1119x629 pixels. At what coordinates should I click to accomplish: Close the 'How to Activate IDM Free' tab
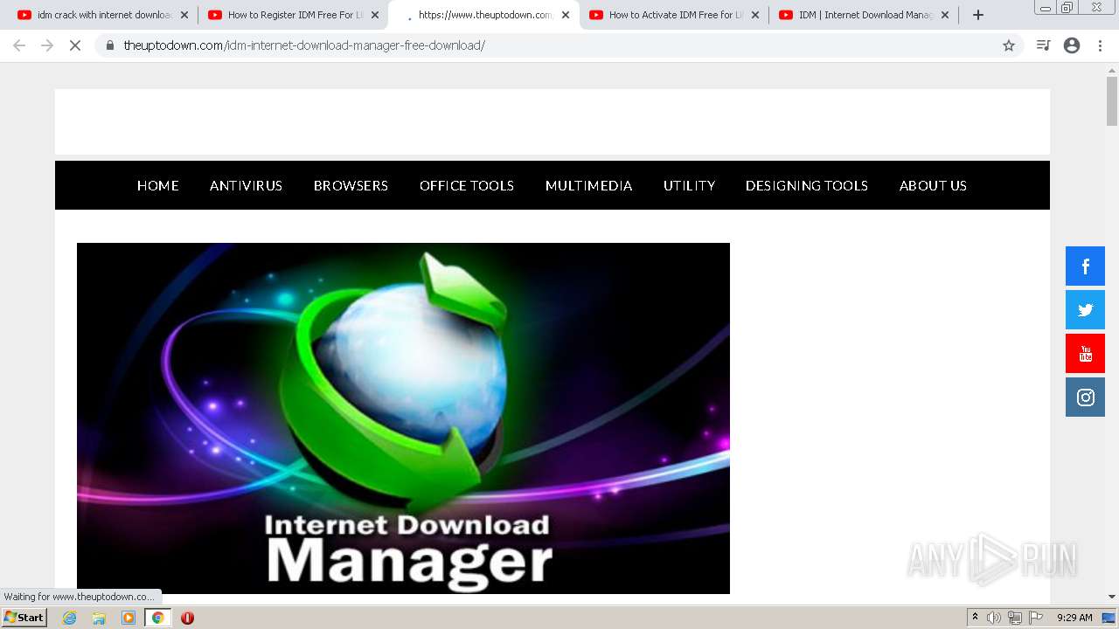755,15
